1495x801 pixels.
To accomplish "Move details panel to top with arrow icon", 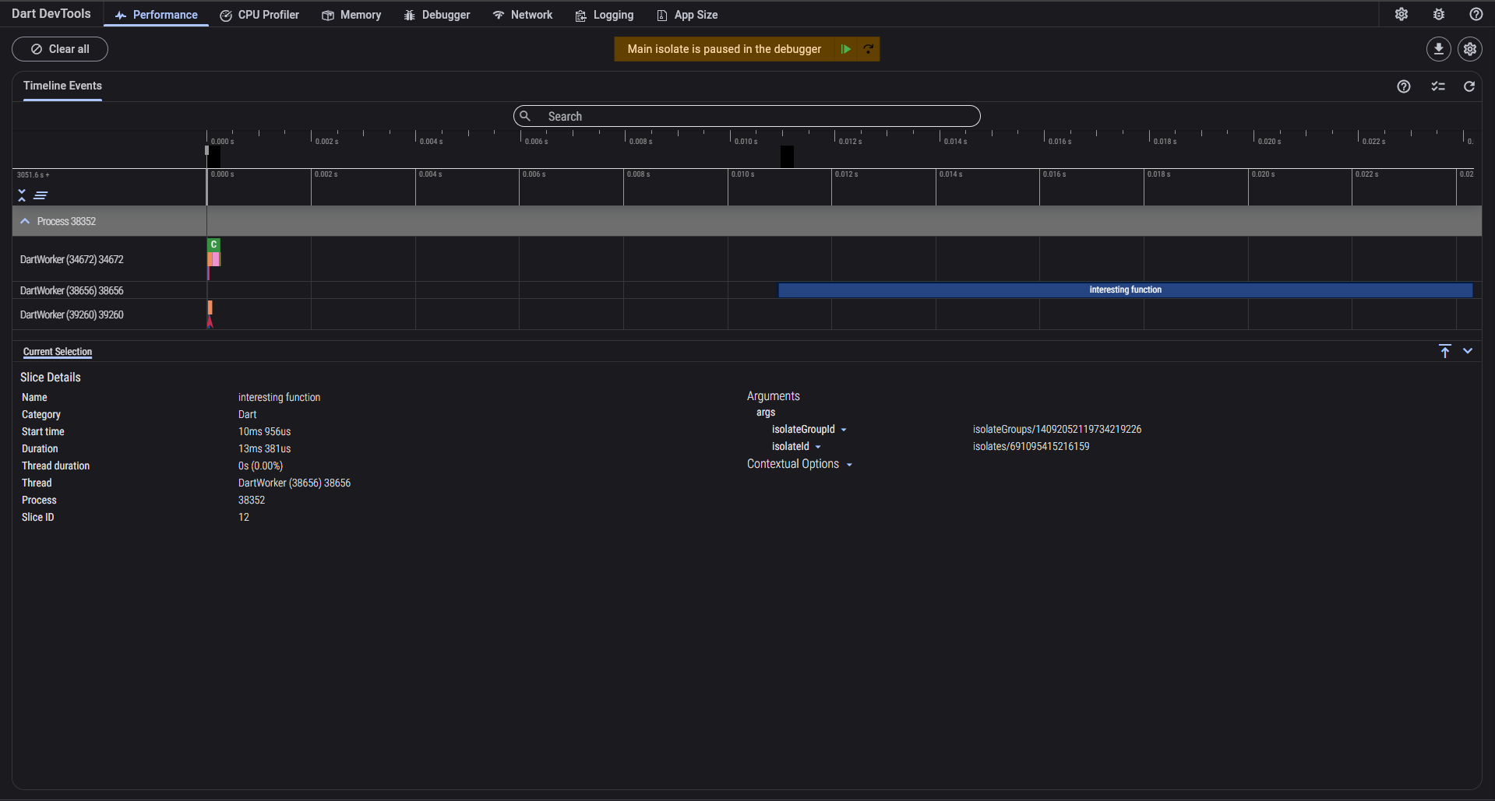I will point(1445,351).
